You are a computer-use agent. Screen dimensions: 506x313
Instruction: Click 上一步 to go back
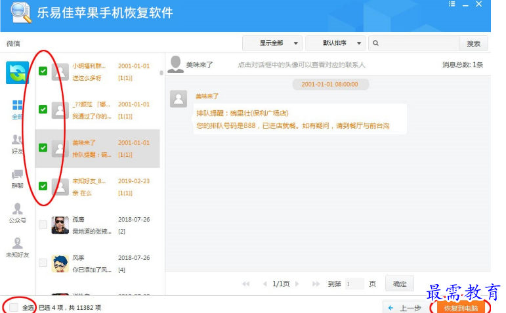pyautogui.click(x=406, y=308)
